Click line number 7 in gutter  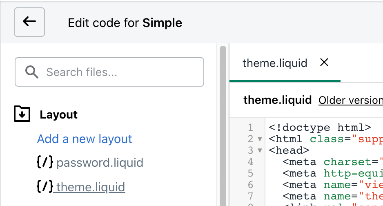(250, 196)
